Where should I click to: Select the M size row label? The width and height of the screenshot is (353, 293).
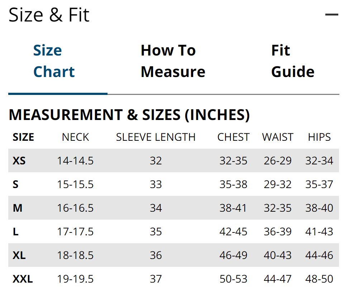pyautogui.click(x=18, y=208)
